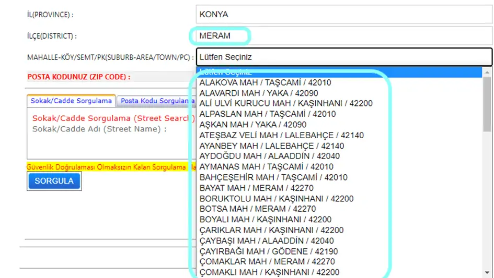Screen dimensions: 494x278
Task: Open the Mahalle-Köy/Semt dropdown showing Lütfen Seçiniz
Action: 344,57
